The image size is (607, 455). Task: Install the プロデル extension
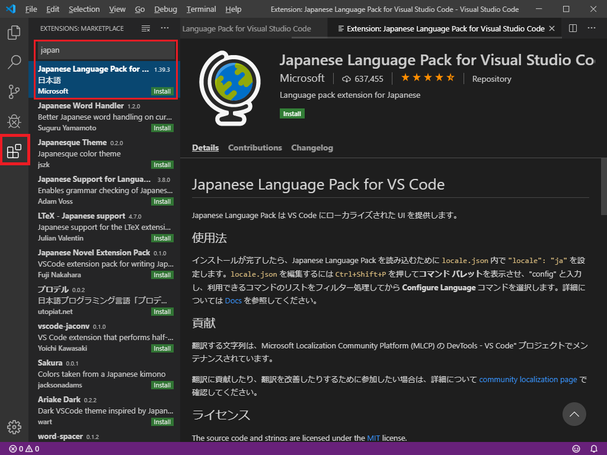tap(162, 312)
